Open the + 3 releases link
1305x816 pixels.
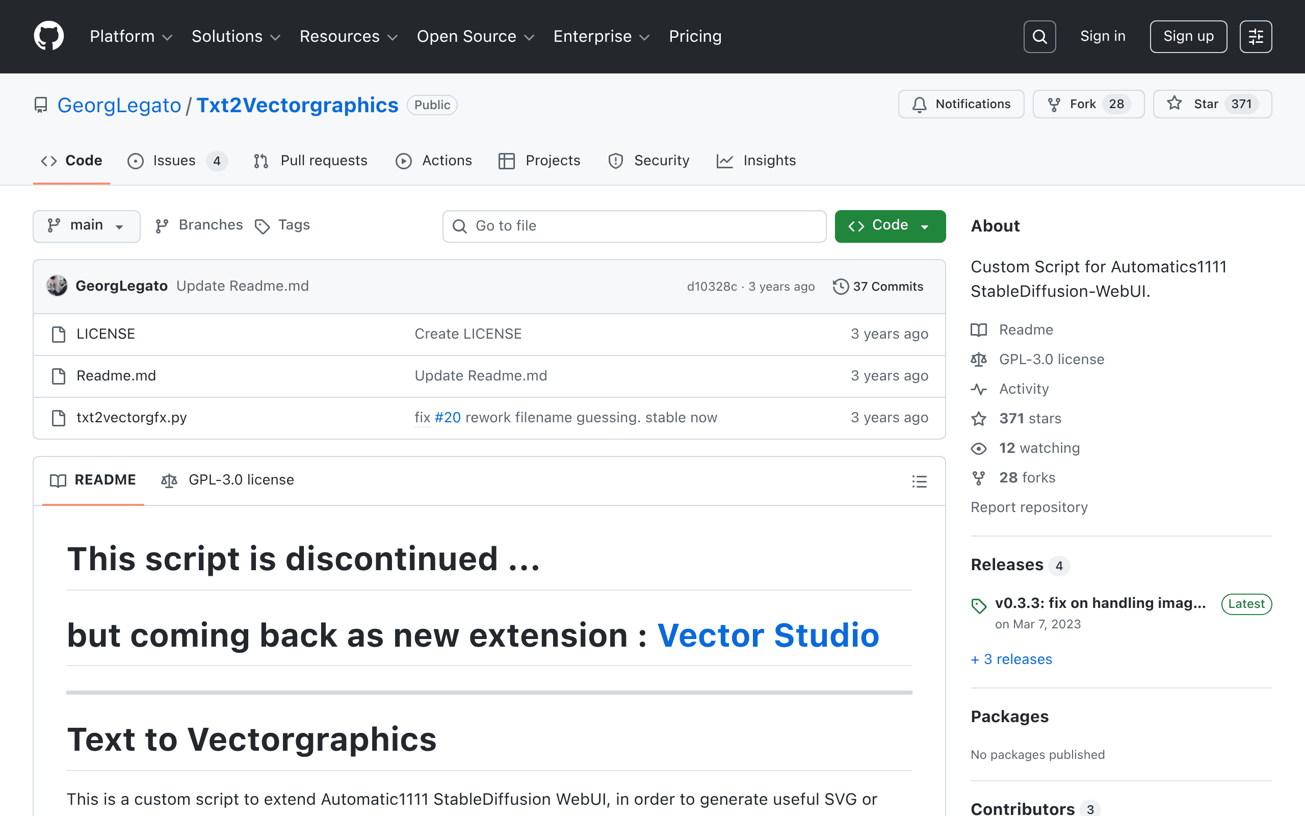(x=1011, y=659)
